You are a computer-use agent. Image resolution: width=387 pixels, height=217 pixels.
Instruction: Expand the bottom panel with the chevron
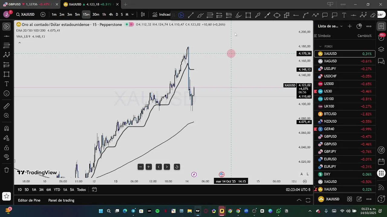[299, 200]
